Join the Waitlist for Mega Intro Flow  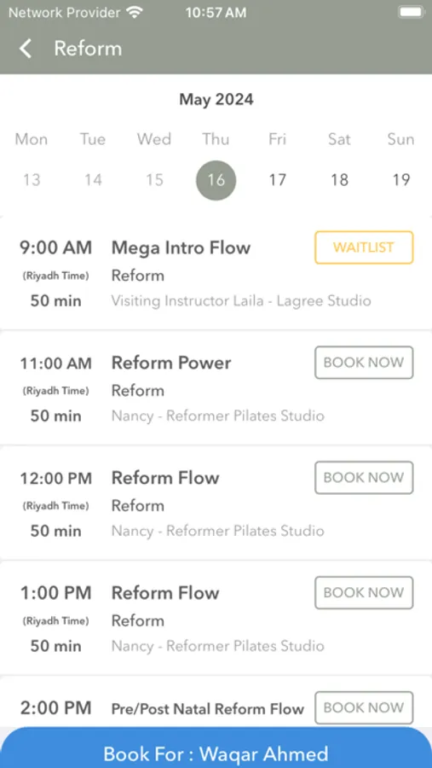tap(364, 247)
